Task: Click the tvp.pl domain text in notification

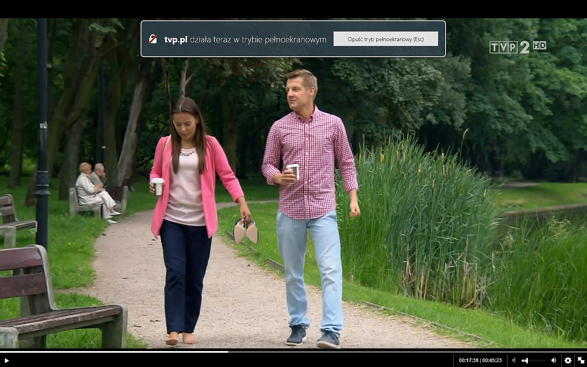Action: [x=176, y=40]
